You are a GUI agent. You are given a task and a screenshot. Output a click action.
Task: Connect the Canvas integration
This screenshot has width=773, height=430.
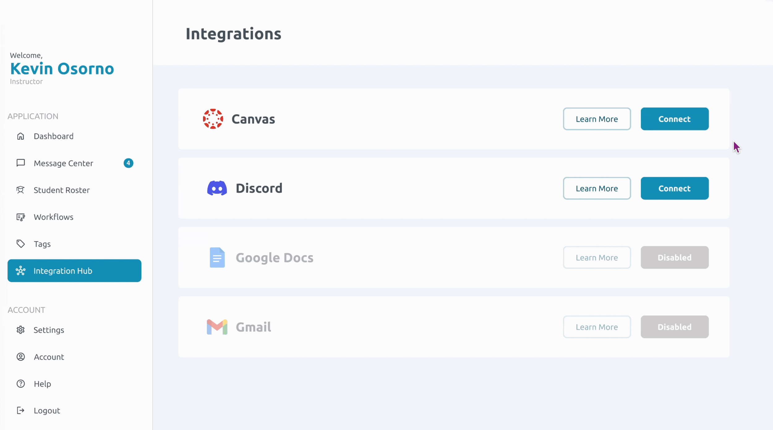[x=674, y=119]
